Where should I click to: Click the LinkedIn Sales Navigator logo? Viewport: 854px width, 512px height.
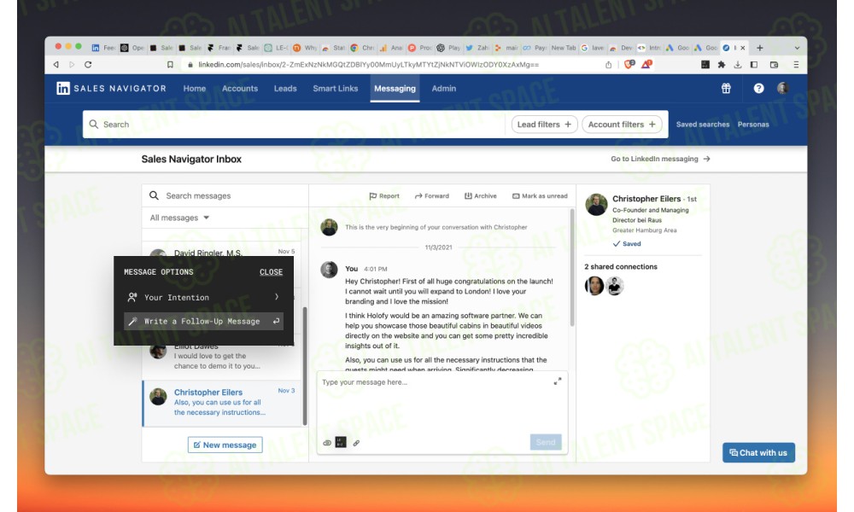[111, 88]
